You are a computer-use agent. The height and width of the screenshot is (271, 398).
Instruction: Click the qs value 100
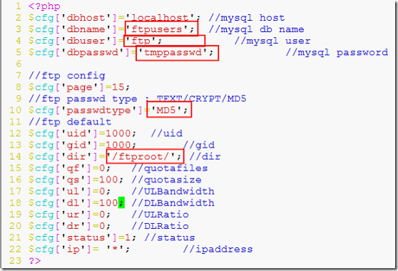[108, 180]
